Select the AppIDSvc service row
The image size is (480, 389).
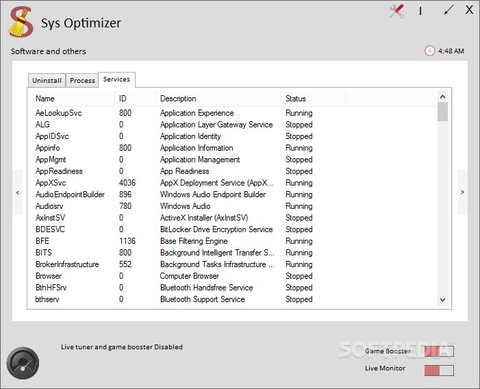pyautogui.click(x=234, y=136)
